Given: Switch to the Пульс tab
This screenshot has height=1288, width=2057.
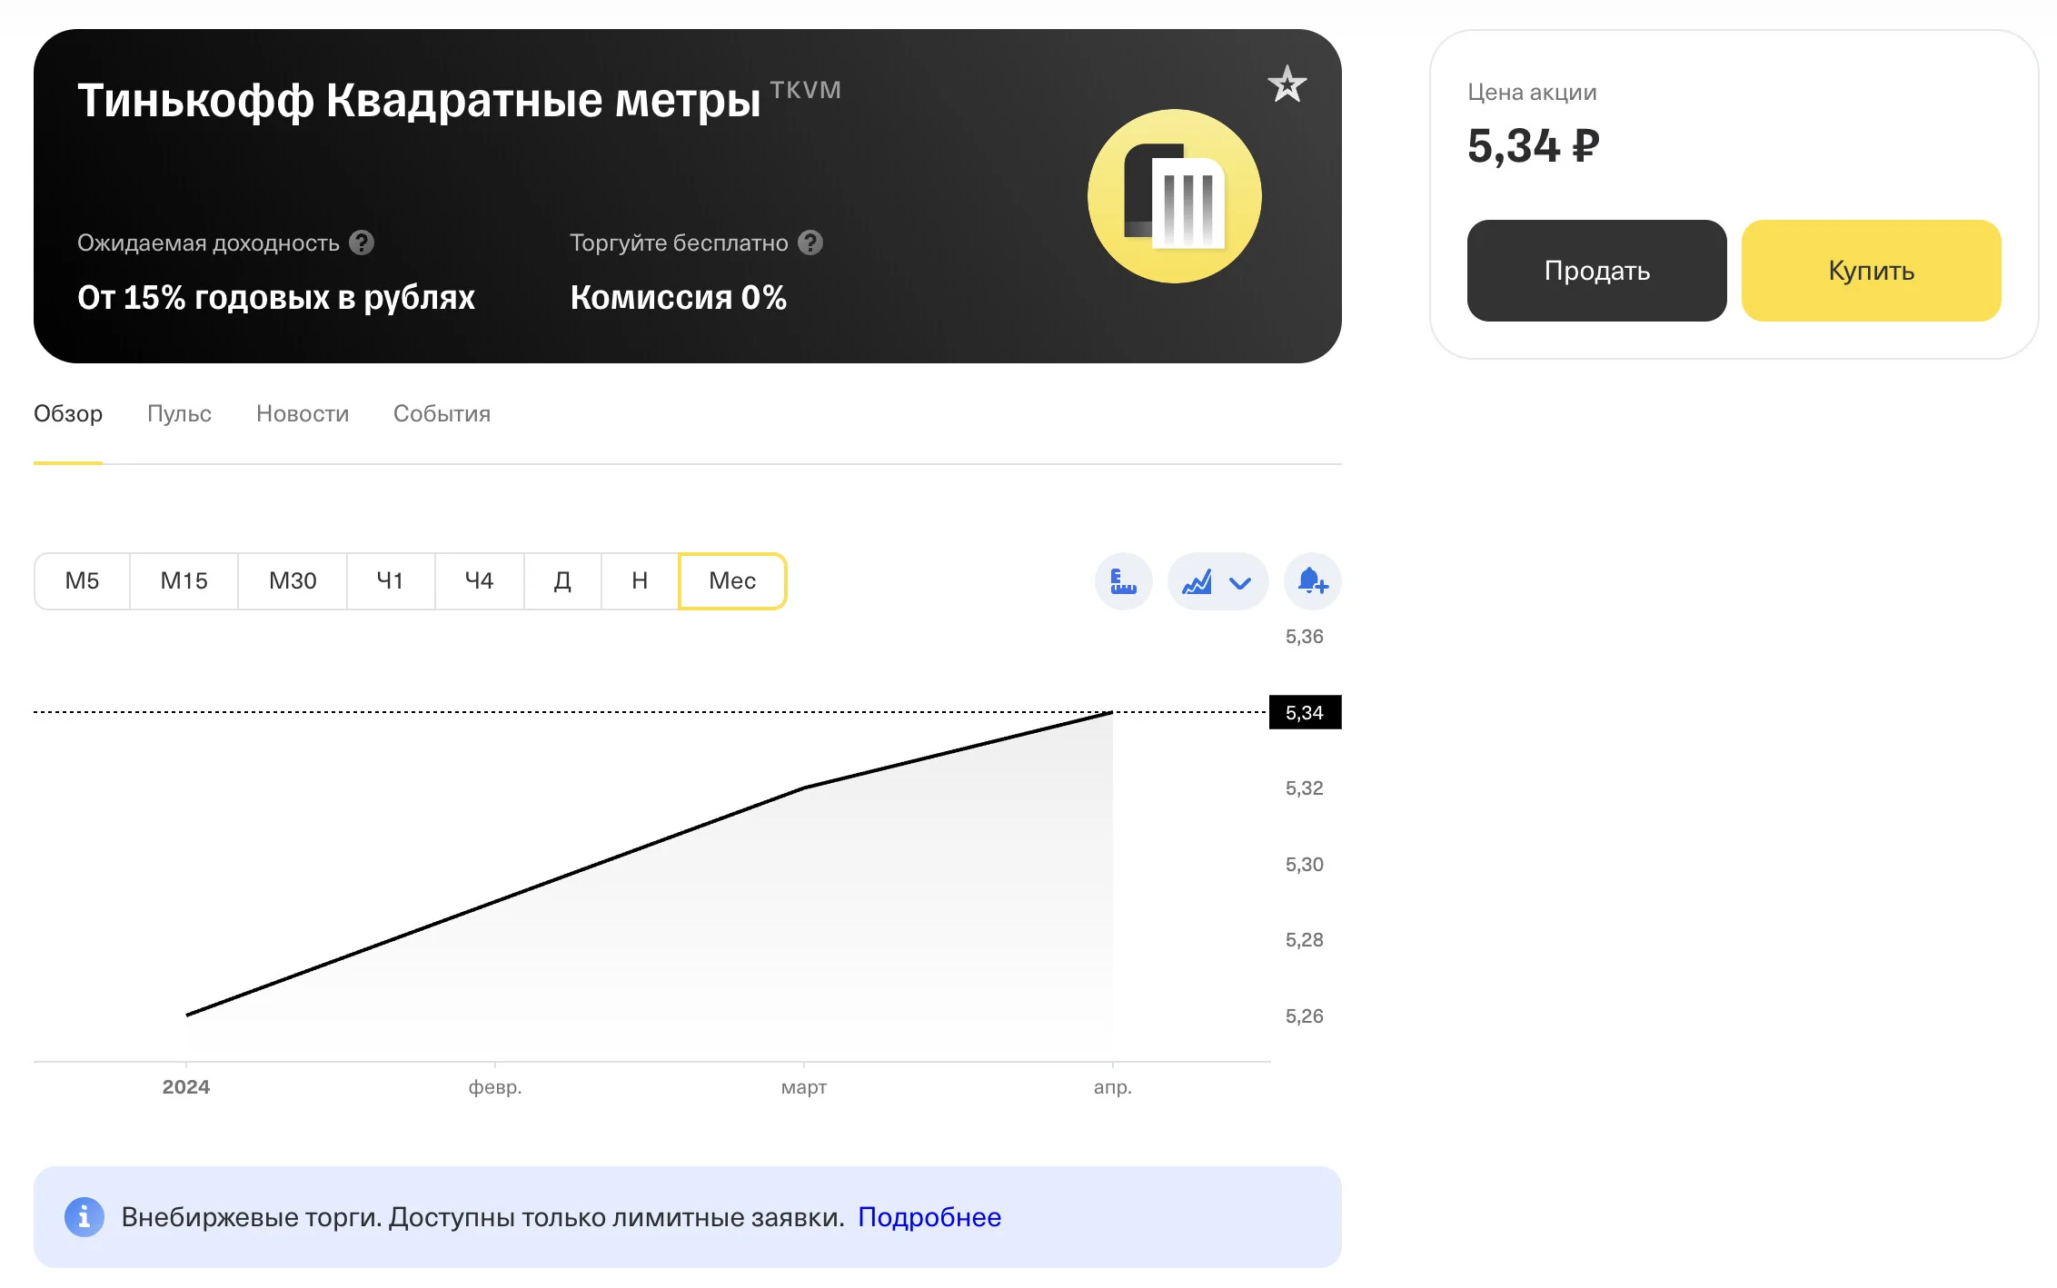Looking at the screenshot, I should 179,414.
